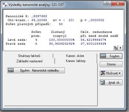Click the Levá sada redundance 54,421996407%

click(93, 40)
